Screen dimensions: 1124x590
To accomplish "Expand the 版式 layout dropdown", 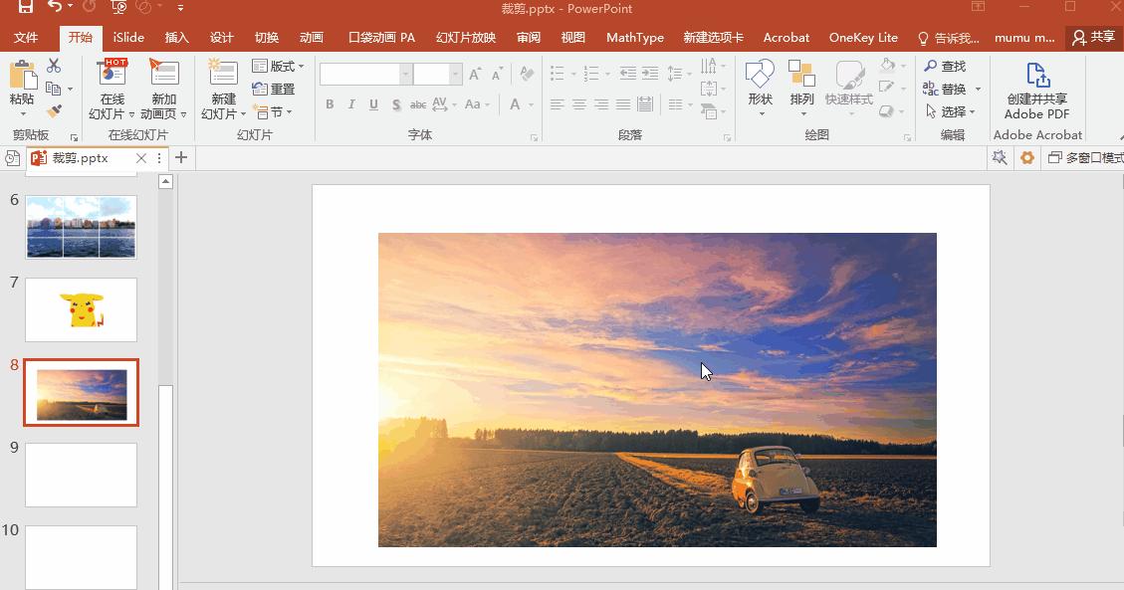I will (278, 66).
